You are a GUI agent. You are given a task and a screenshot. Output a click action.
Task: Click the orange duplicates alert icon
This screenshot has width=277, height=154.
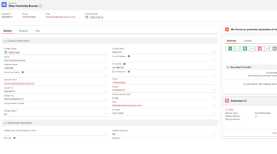(x=227, y=29)
